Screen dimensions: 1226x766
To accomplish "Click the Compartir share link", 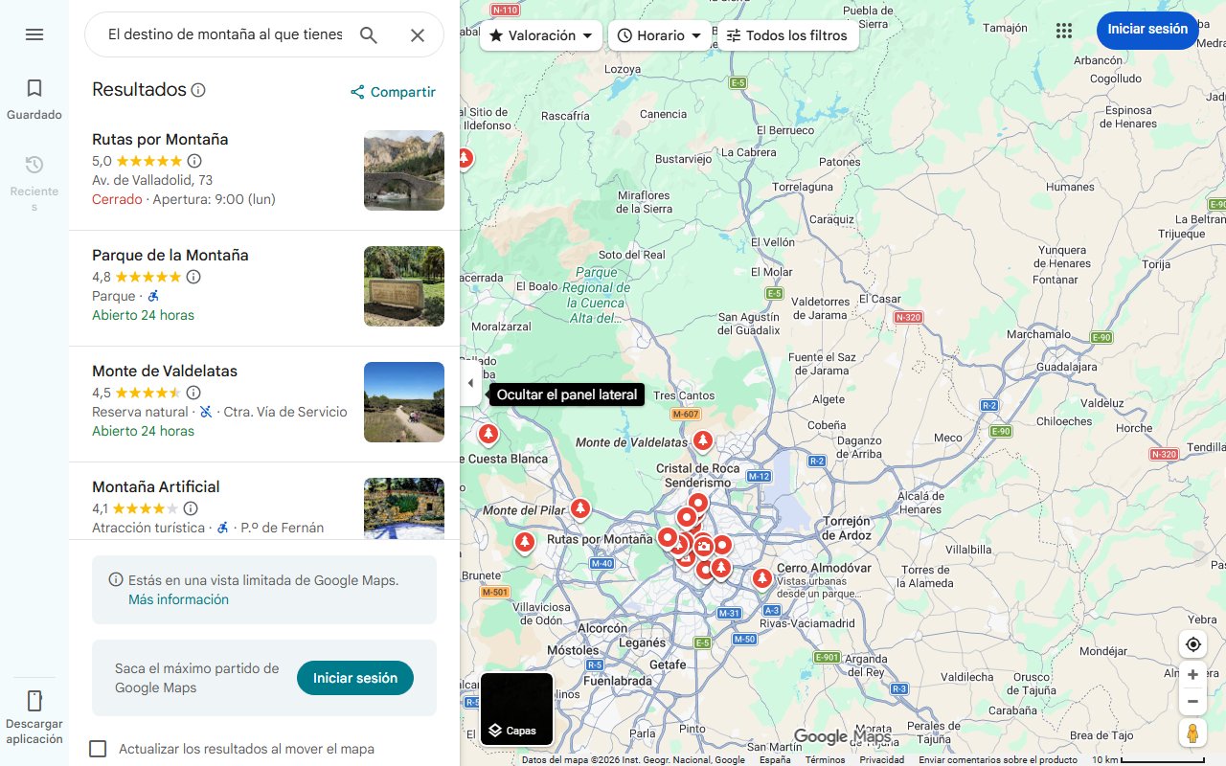I will point(393,92).
